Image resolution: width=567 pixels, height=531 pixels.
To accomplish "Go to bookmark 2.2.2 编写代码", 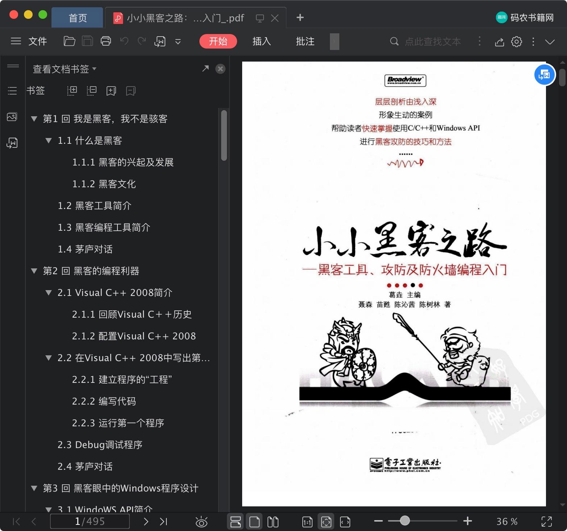I will tap(104, 401).
